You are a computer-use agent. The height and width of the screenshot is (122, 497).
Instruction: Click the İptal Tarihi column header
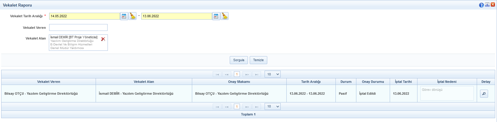(x=403, y=82)
